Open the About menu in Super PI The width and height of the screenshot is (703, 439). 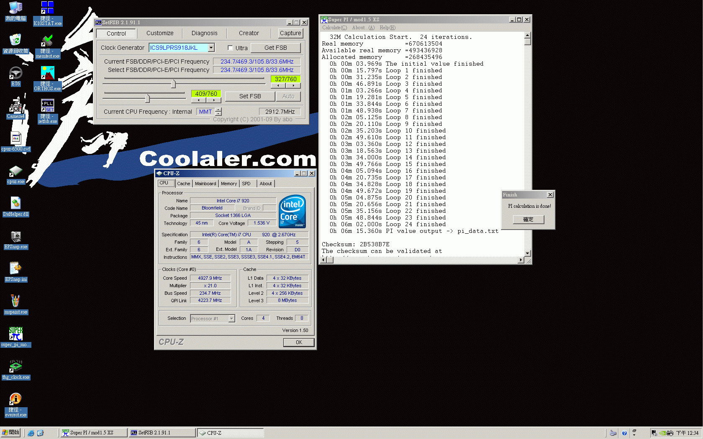pos(363,28)
